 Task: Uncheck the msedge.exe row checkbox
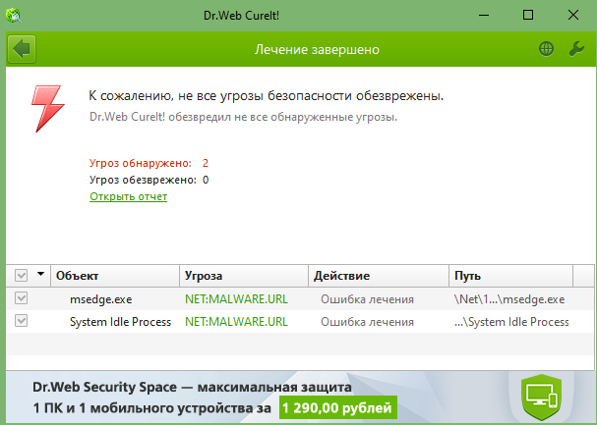pos(22,298)
